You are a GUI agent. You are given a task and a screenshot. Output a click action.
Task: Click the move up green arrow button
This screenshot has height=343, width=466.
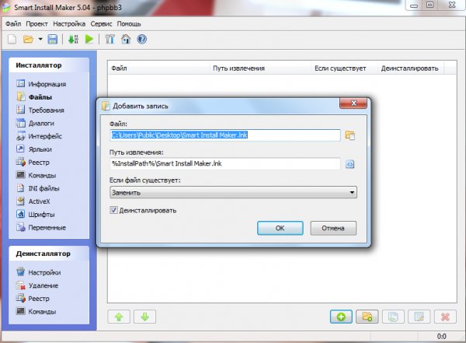point(119,317)
